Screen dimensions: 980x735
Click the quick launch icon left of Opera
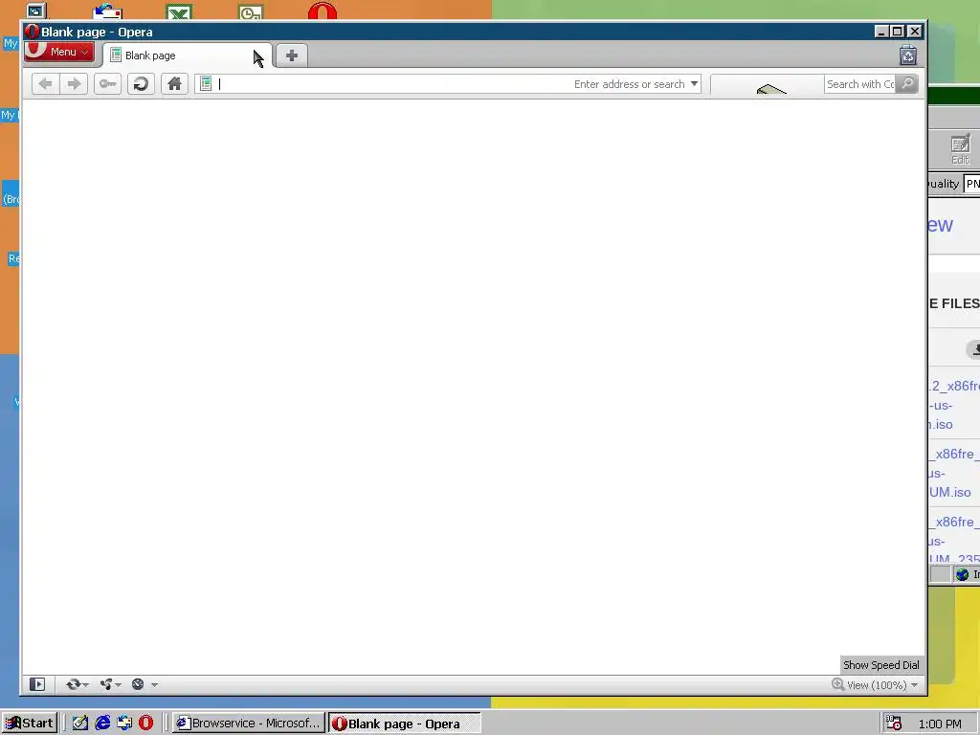point(123,724)
